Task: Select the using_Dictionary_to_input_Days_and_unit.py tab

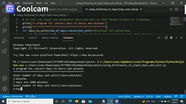Action: pyautogui.click(x=114, y=9)
